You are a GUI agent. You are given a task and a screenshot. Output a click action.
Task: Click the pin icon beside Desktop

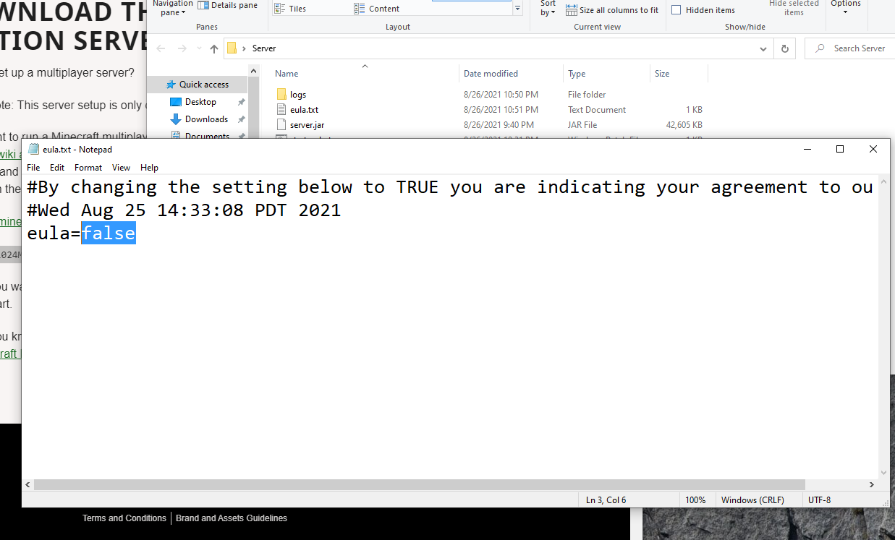coord(241,102)
